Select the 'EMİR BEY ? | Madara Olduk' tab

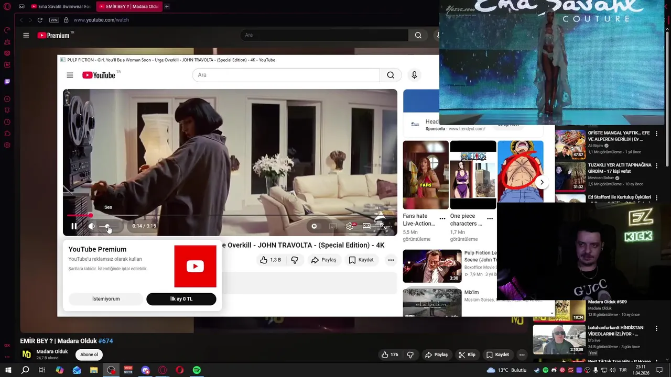coord(128,6)
